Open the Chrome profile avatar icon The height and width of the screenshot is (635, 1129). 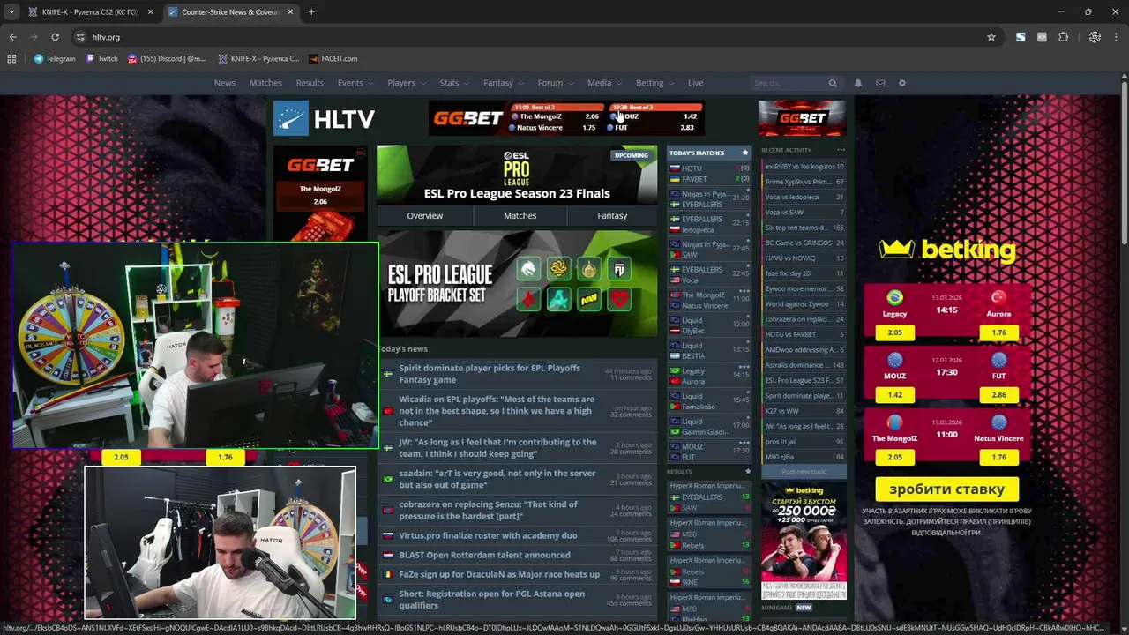tap(1095, 37)
